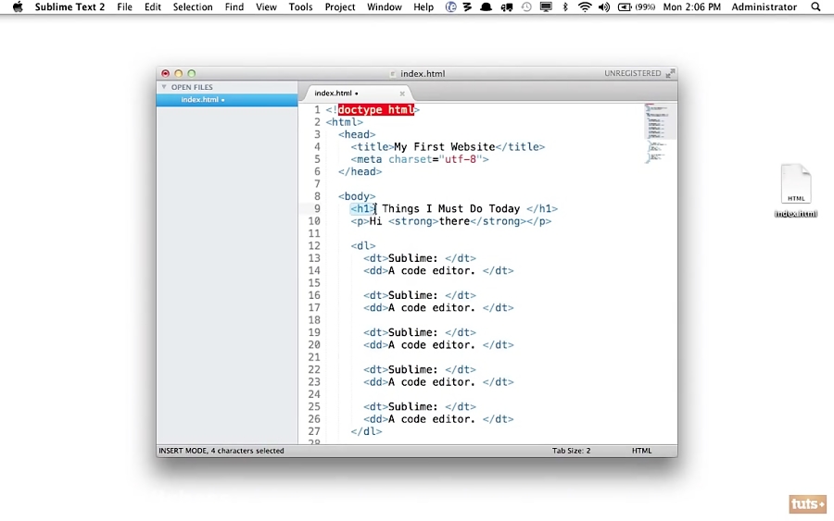
Task: Open the HTML syntax selector in status bar
Action: tap(641, 451)
